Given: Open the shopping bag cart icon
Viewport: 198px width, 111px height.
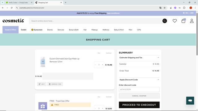Looking at the screenshot, I should (183, 21).
